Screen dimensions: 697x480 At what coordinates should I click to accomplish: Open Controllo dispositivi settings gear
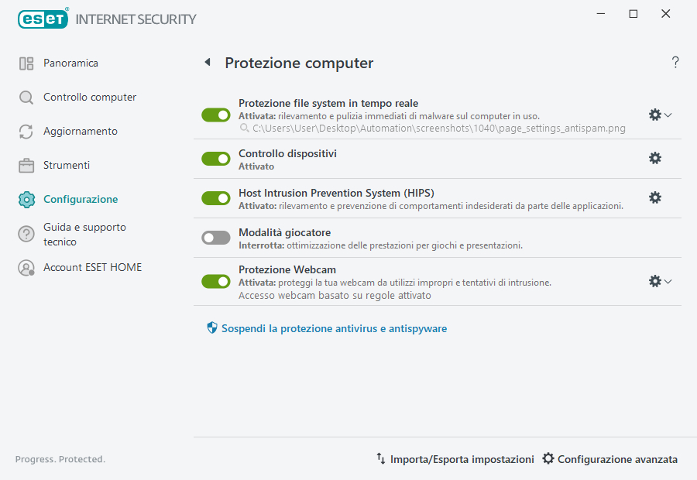pos(655,158)
